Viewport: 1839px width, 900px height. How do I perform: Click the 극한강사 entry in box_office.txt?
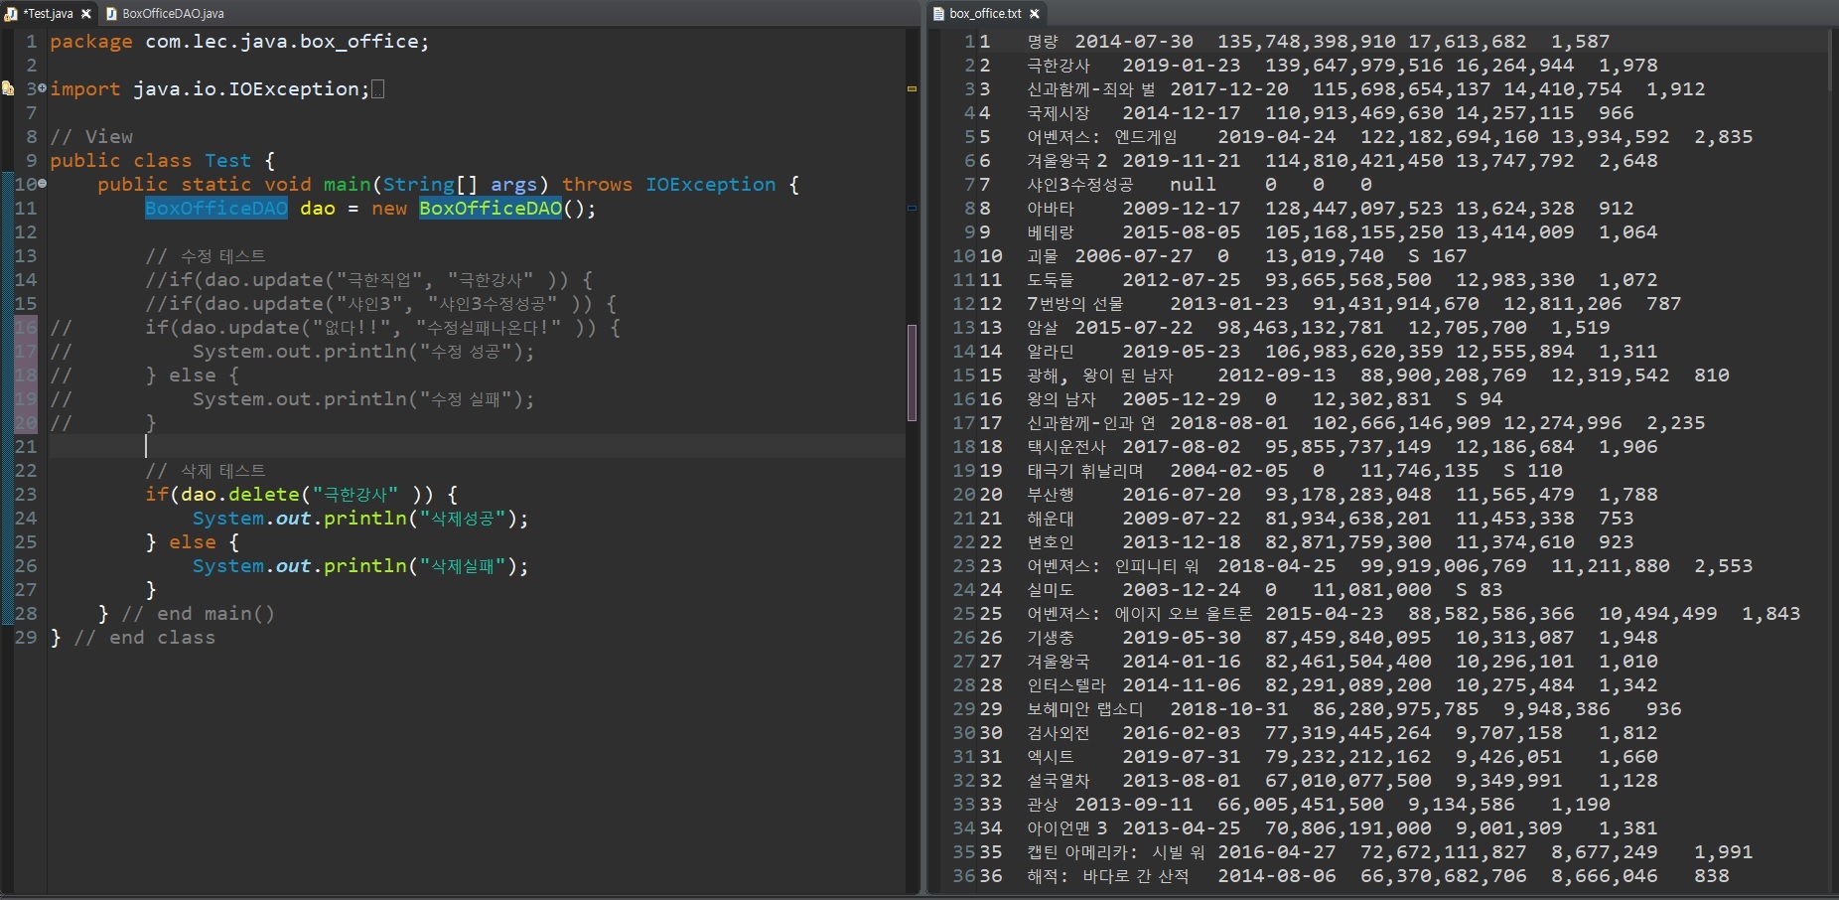tap(1059, 65)
